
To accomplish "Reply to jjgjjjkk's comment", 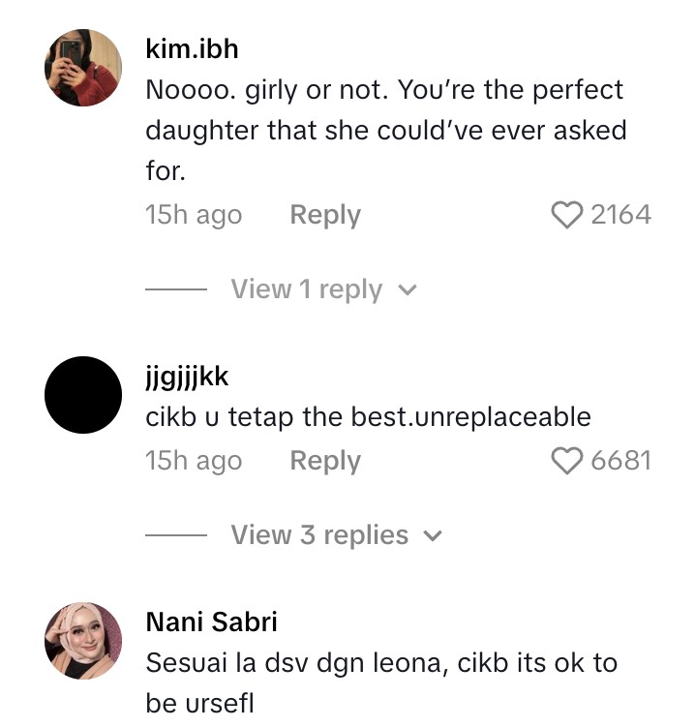I will tap(325, 461).
